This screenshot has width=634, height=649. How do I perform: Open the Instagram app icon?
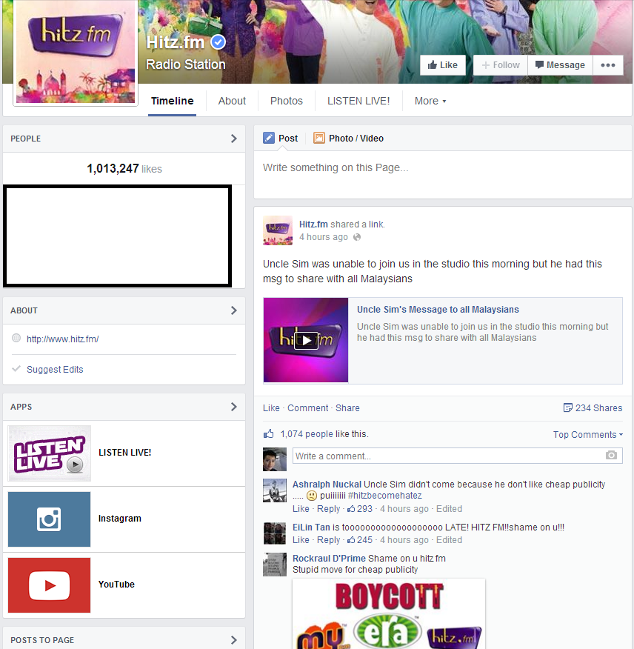(x=49, y=519)
